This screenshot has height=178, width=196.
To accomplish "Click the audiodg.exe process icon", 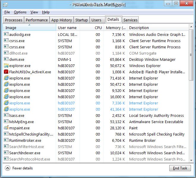I will [6, 34].
